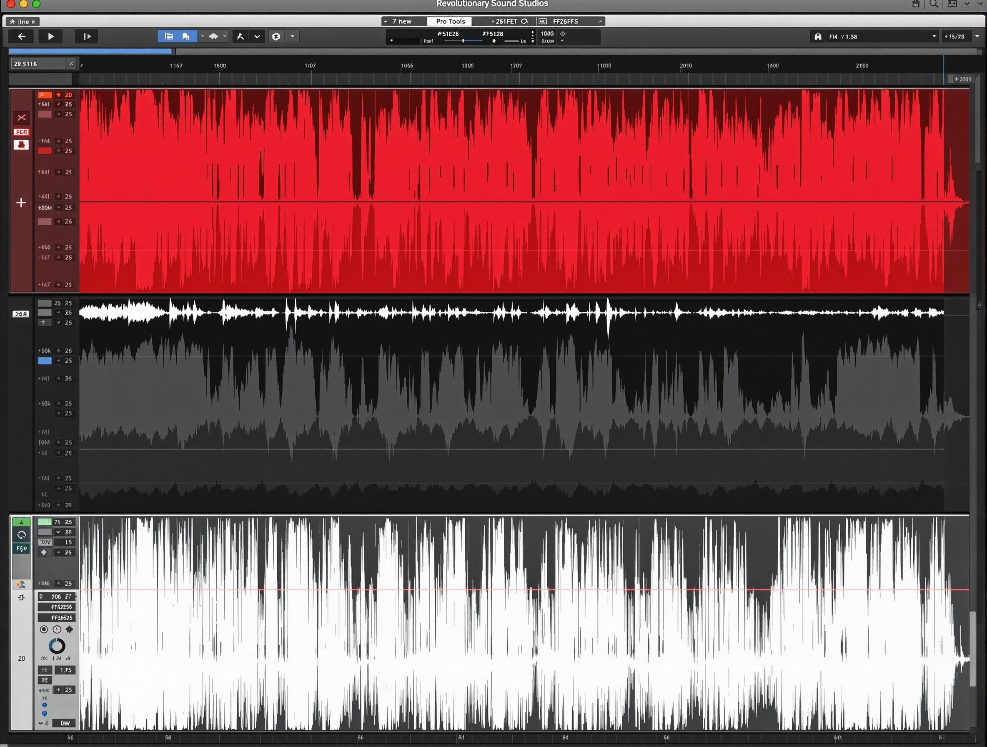
Task: Select the blue list view tool
Action: click(169, 37)
